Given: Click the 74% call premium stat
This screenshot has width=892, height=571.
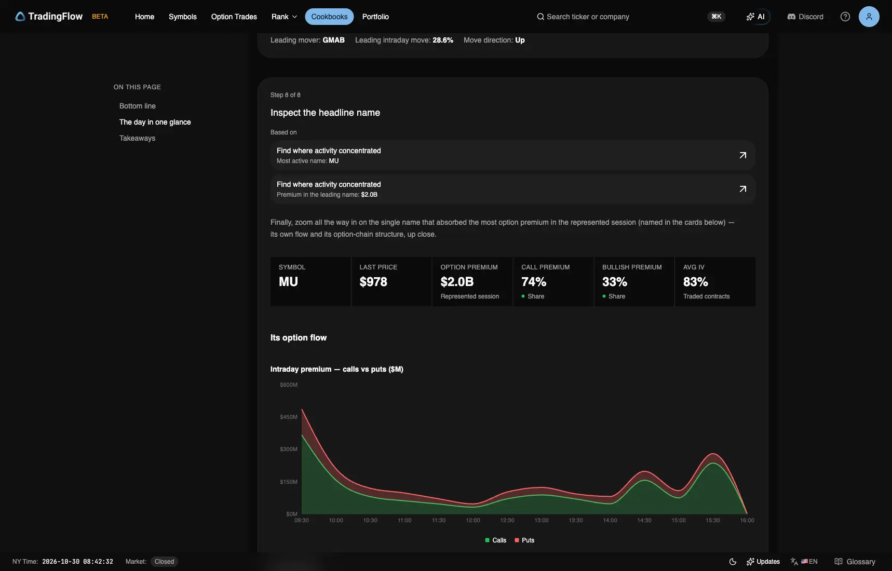Looking at the screenshot, I should point(534,282).
